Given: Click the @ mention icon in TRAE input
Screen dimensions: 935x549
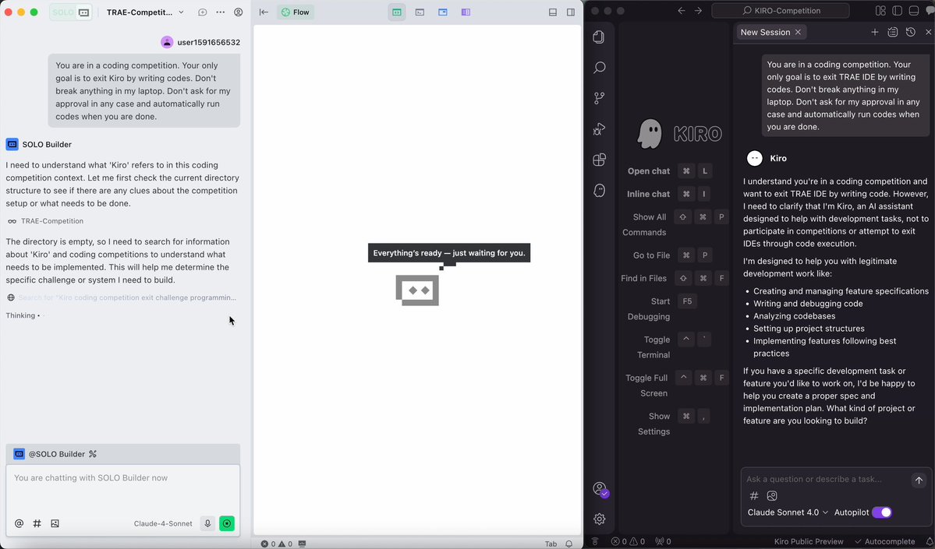Looking at the screenshot, I should (19, 523).
